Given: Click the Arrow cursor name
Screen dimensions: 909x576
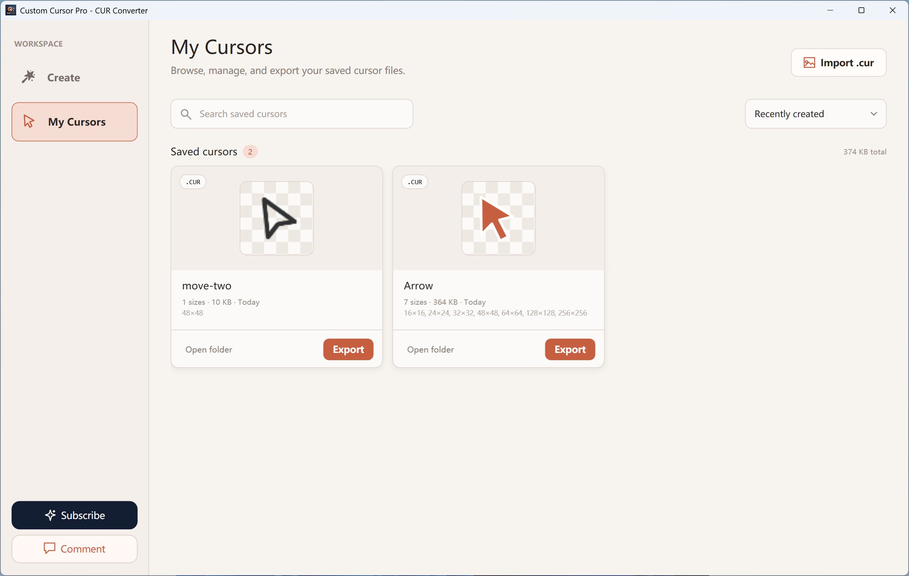Looking at the screenshot, I should point(418,285).
